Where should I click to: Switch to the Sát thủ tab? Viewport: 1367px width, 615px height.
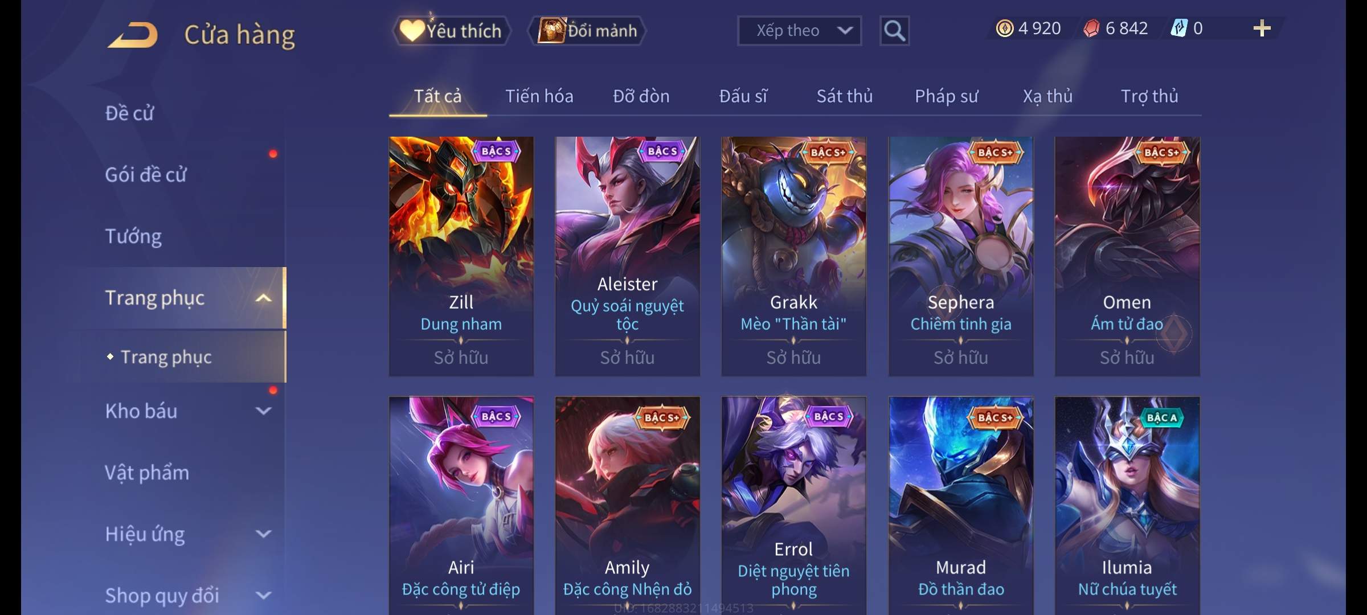tap(845, 96)
